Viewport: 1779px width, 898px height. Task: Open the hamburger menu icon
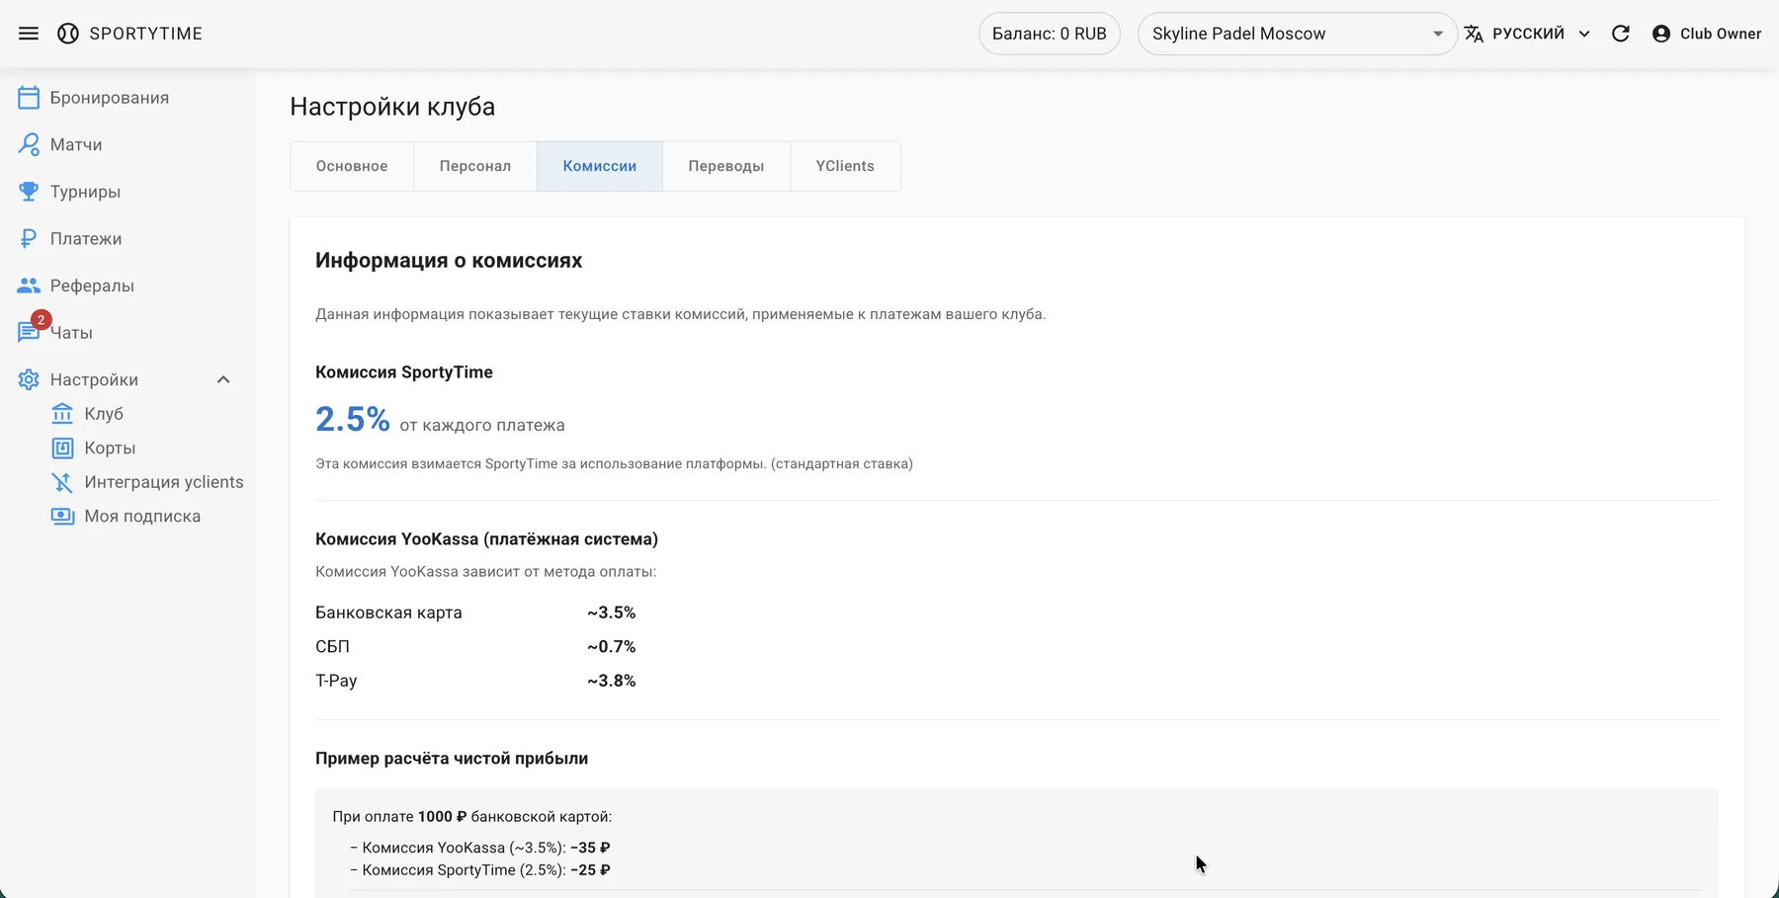[29, 34]
